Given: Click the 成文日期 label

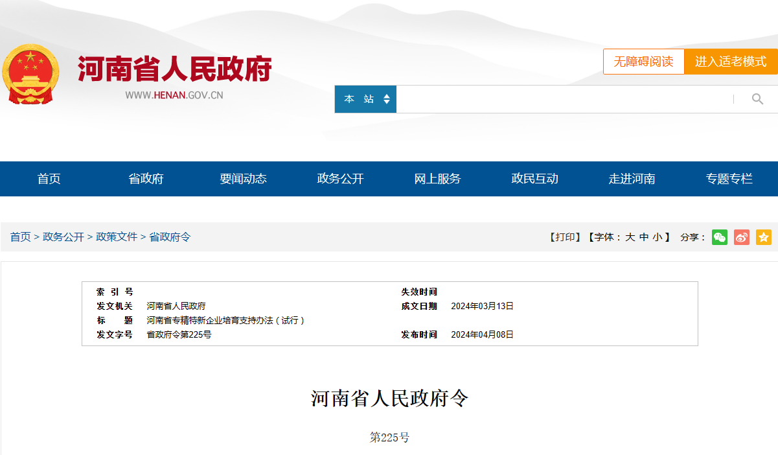Looking at the screenshot, I should click(x=419, y=306).
